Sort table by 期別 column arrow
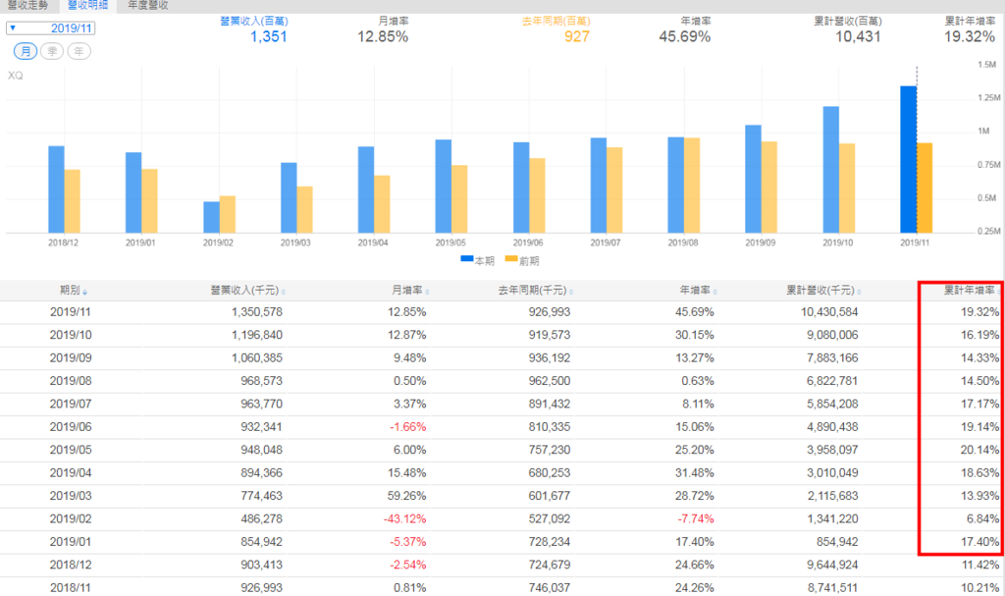This screenshot has height=596, width=1005. point(84,293)
